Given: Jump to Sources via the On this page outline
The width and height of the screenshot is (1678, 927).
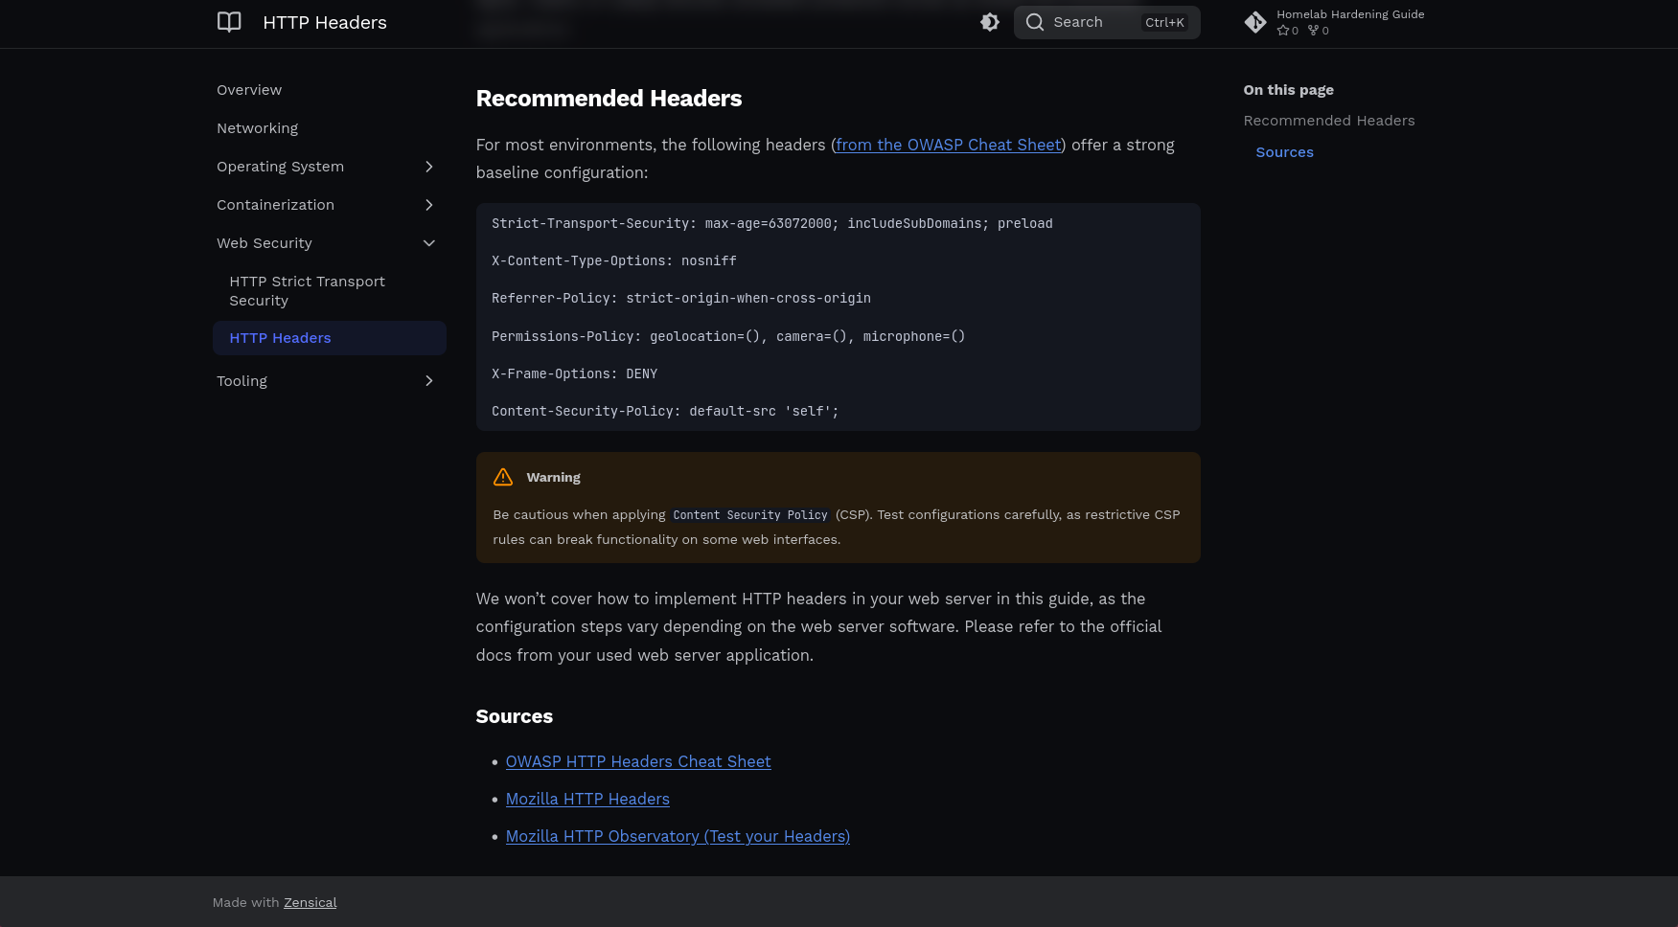Looking at the screenshot, I should tap(1284, 152).
